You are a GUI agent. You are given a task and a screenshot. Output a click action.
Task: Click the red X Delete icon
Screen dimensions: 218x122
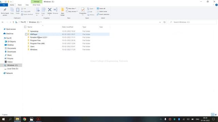50,10
